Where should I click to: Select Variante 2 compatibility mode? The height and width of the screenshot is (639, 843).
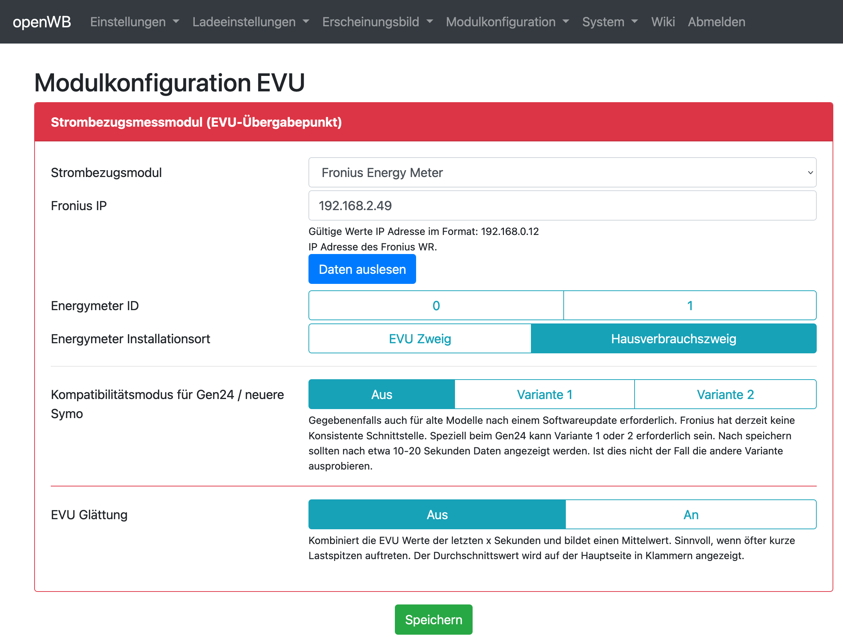(725, 394)
